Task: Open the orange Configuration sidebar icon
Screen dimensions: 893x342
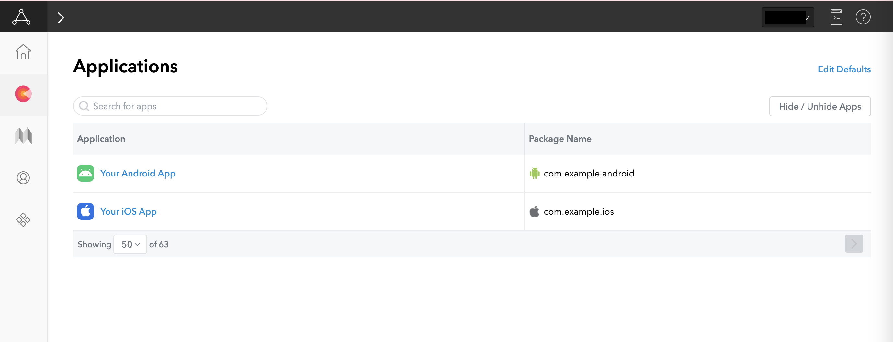Action: click(x=23, y=93)
